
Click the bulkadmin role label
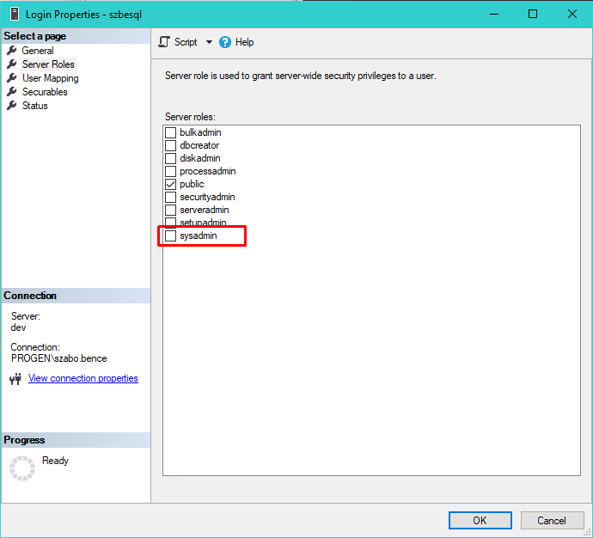coord(200,132)
